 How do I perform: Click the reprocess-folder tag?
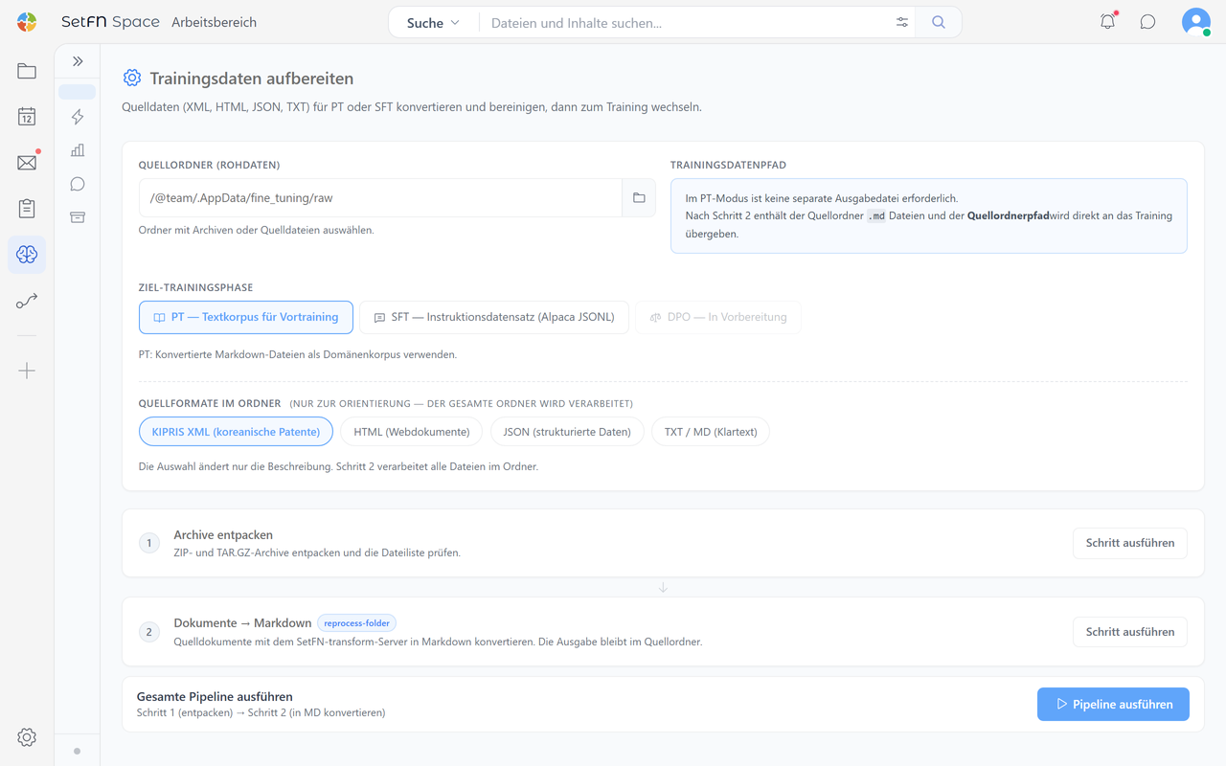point(356,623)
